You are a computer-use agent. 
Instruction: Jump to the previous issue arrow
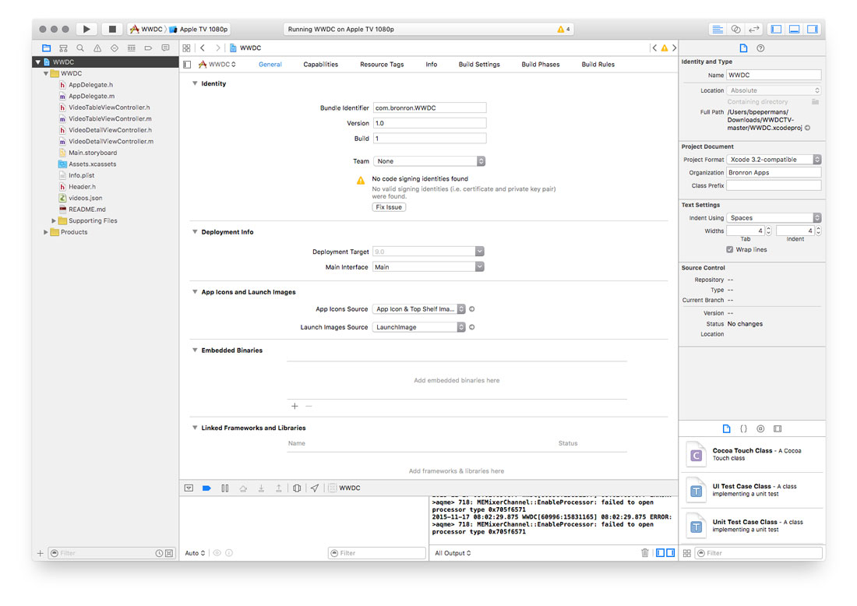[x=654, y=48]
